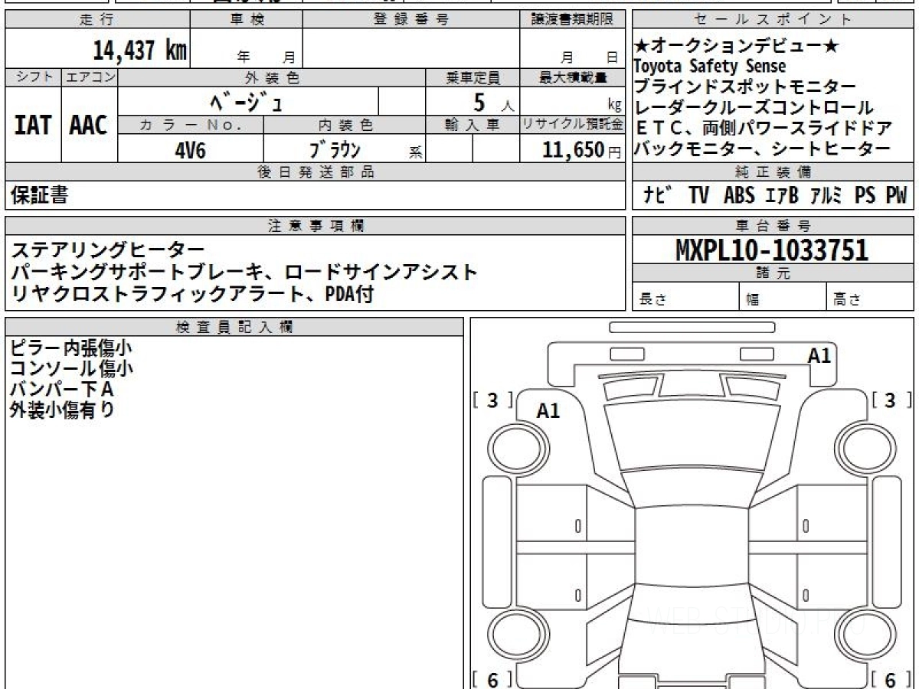Select the IAT shift value
919x689 pixels.
pos(33,126)
